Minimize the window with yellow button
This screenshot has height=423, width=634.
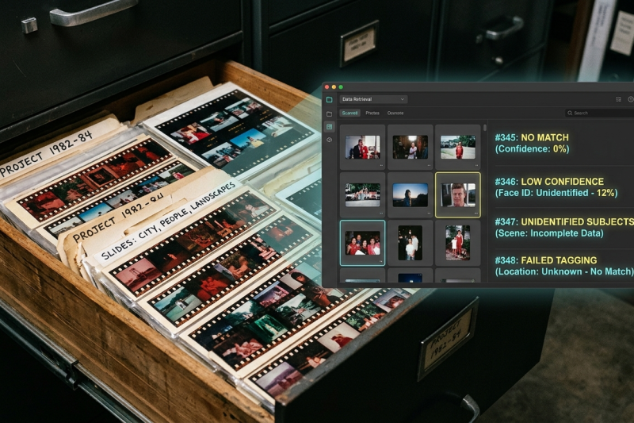coord(334,87)
